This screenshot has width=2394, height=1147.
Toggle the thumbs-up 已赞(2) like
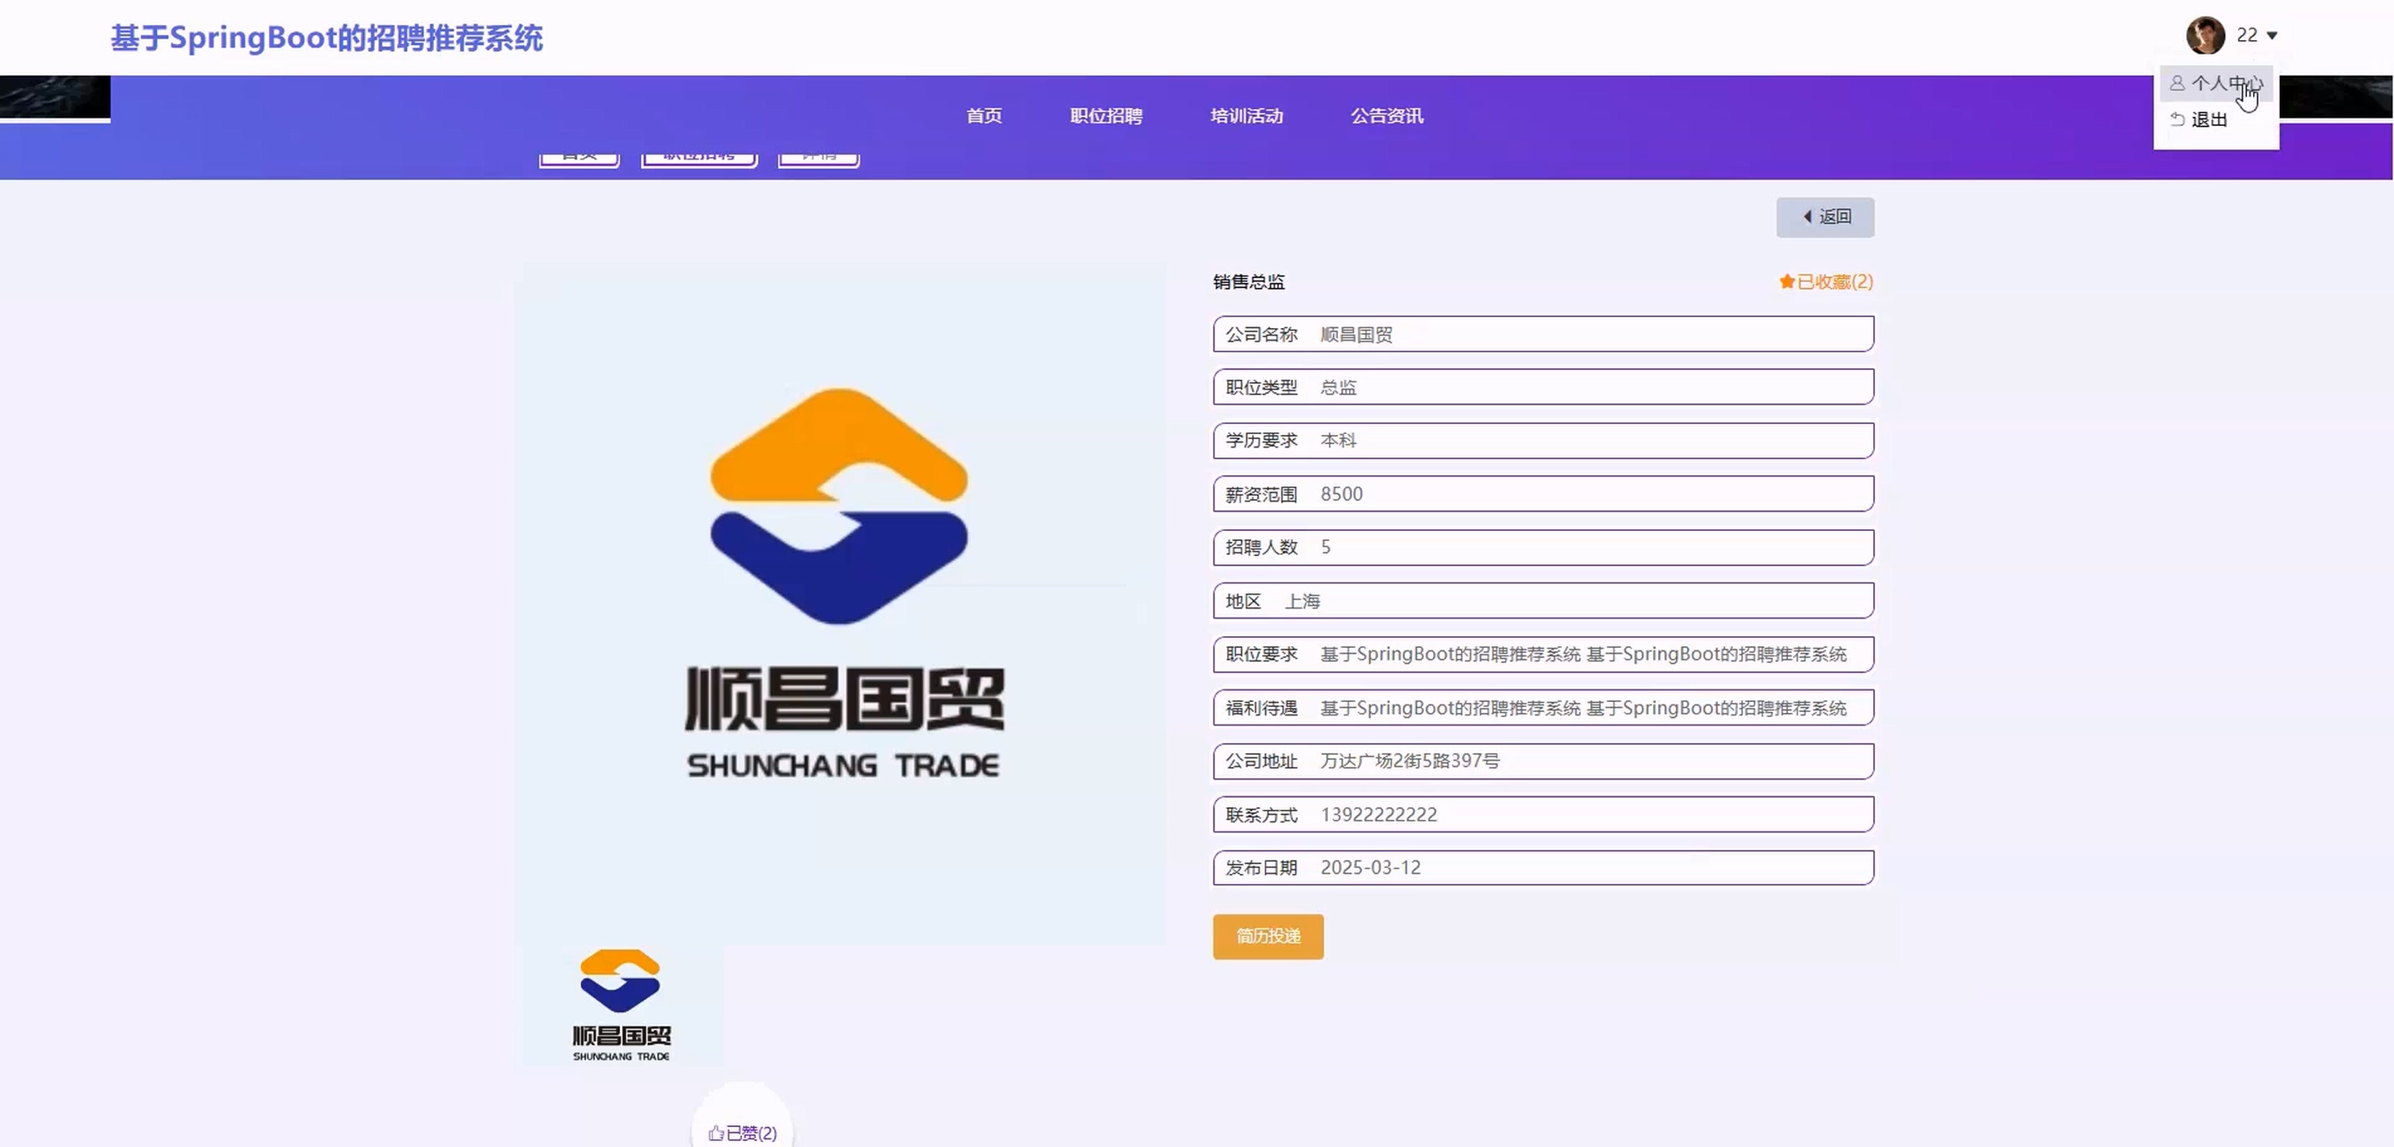point(743,1132)
